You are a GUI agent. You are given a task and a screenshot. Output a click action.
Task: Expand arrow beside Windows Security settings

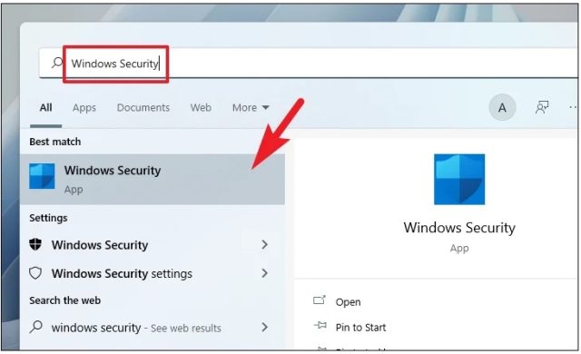(x=264, y=273)
